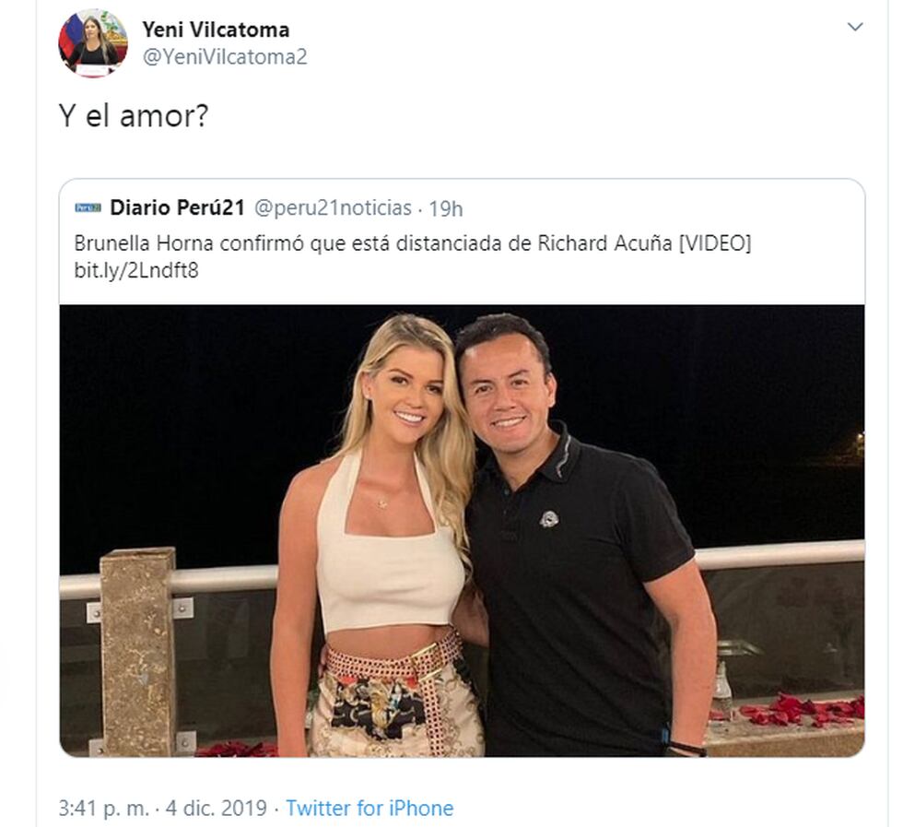Click the black polo shirt in the photo
This screenshot has height=827, width=903.
pos(580,590)
